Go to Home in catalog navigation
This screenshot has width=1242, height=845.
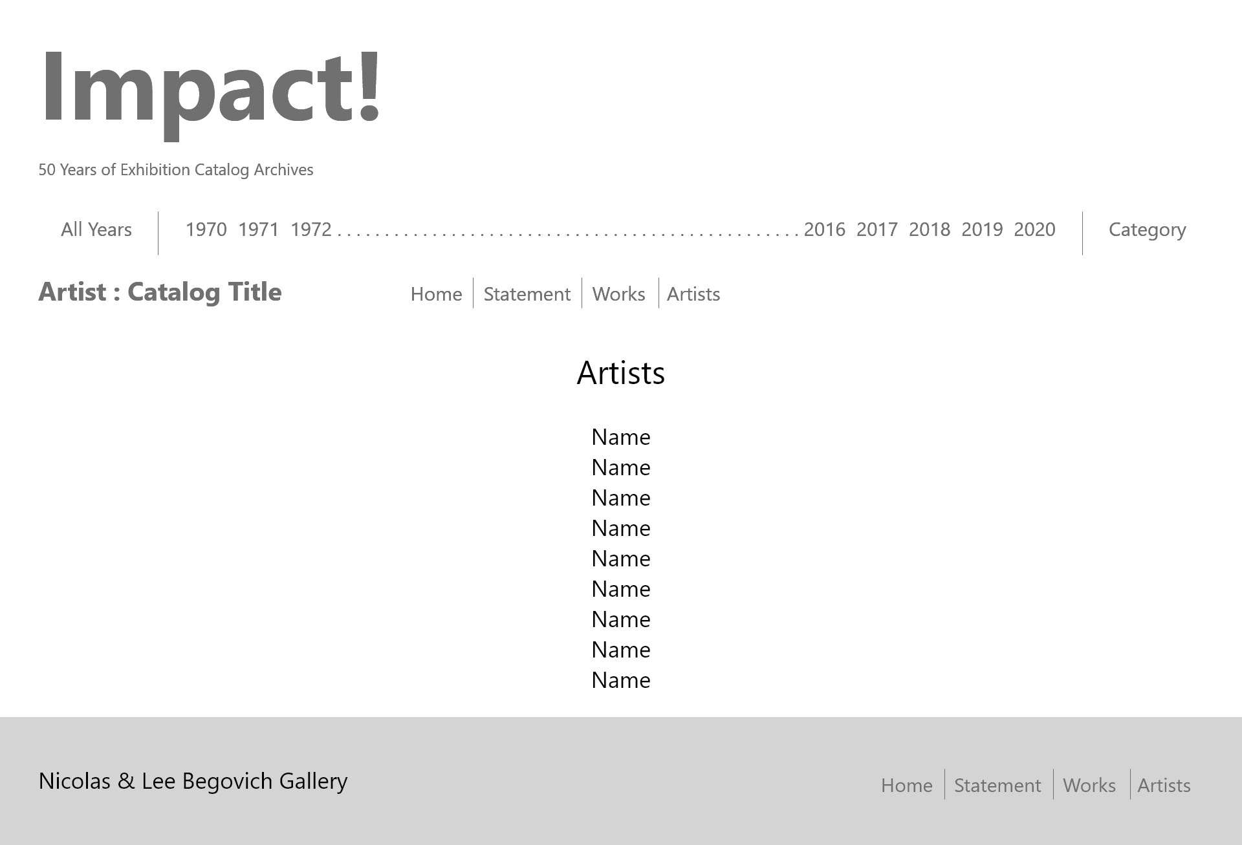pos(436,294)
